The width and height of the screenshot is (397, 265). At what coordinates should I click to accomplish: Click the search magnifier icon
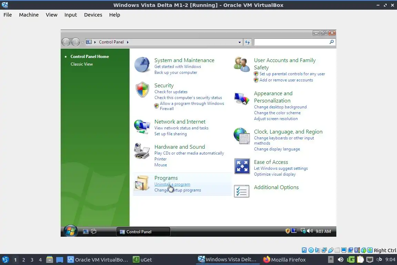point(332,42)
